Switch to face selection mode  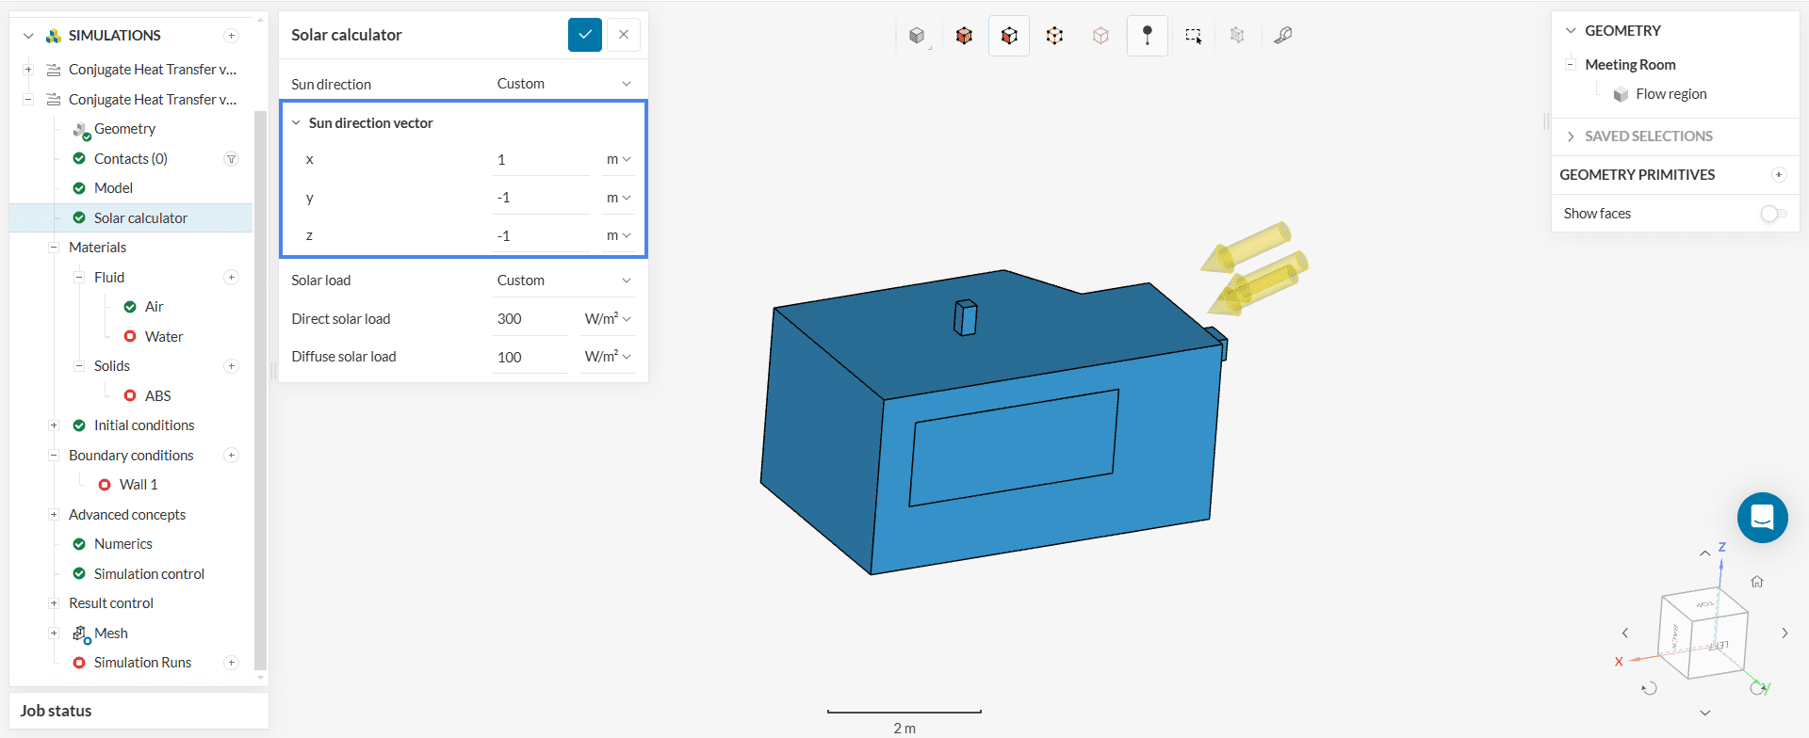(x=1009, y=36)
